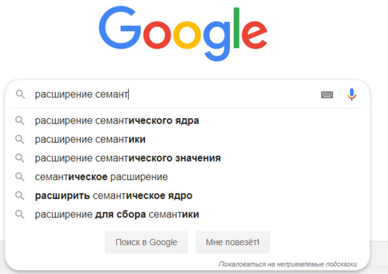
Task: Click the 'Мне повезёт!' button
Action: (x=232, y=242)
